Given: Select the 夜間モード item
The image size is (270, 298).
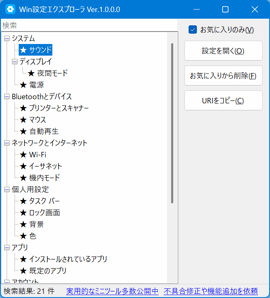Looking at the screenshot, I should 48,73.
